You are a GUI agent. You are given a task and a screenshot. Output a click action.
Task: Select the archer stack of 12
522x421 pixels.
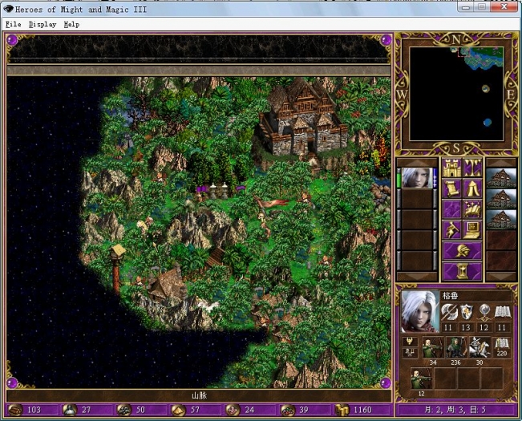coord(421,378)
